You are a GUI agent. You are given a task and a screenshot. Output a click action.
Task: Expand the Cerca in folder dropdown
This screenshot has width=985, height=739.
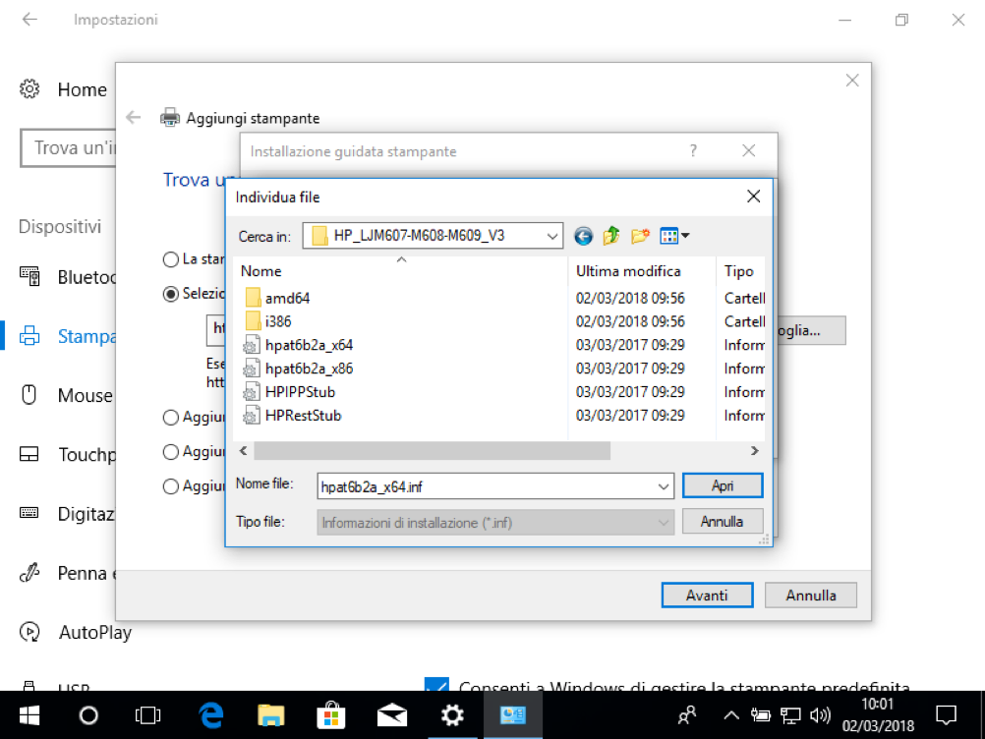tap(551, 236)
